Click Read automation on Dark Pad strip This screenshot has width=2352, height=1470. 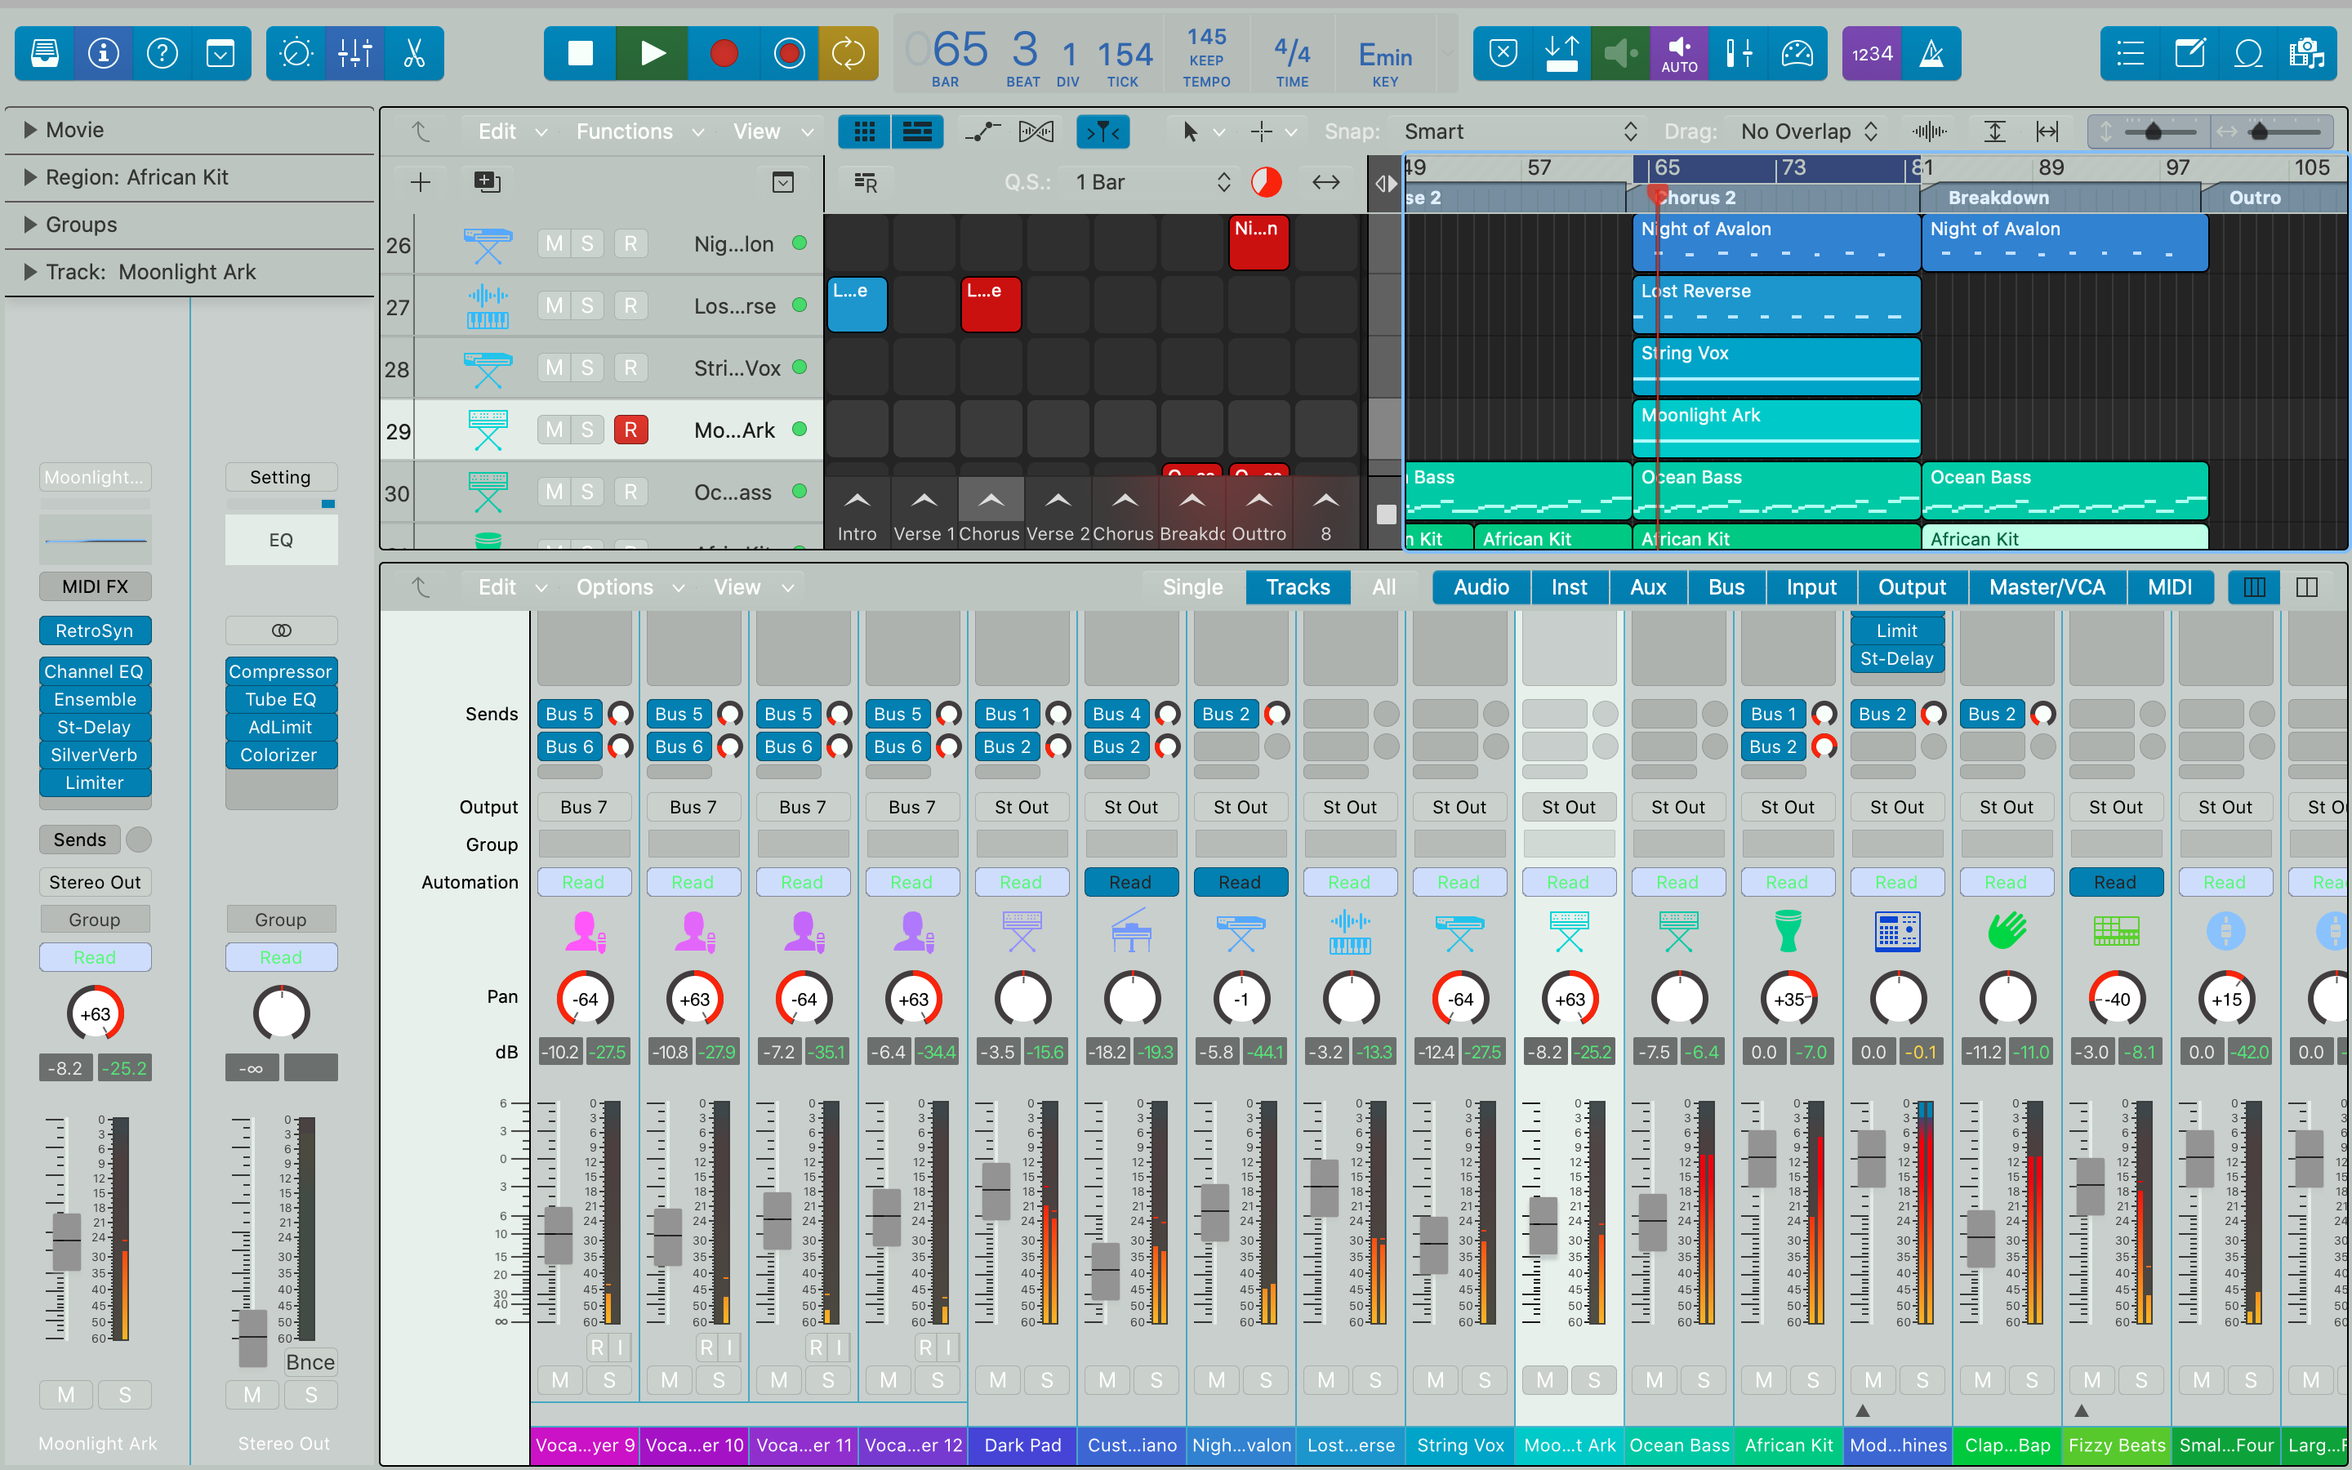[x=1021, y=882]
